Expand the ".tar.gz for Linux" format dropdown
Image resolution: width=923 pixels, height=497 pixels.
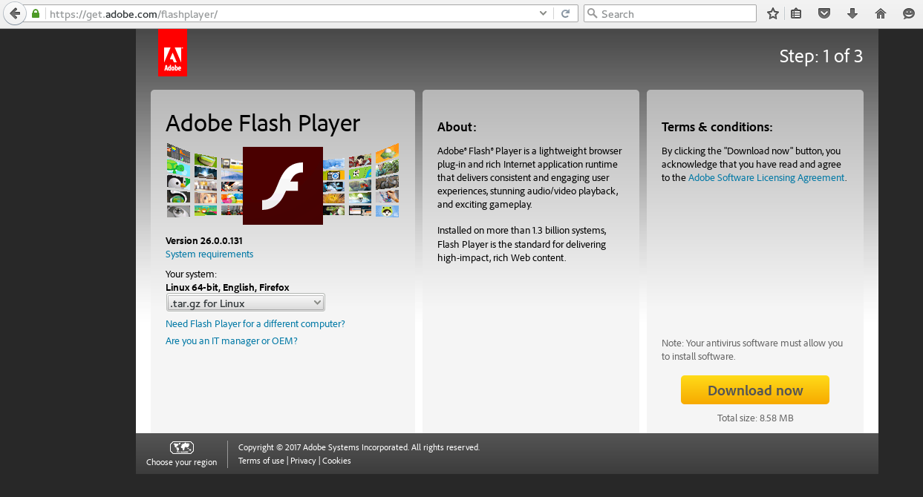point(245,303)
